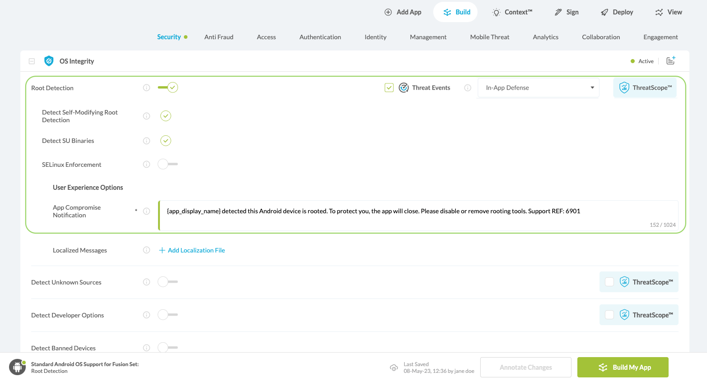Click Add Localization File link
Image resolution: width=707 pixels, height=381 pixels.
[x=196, y=250]
